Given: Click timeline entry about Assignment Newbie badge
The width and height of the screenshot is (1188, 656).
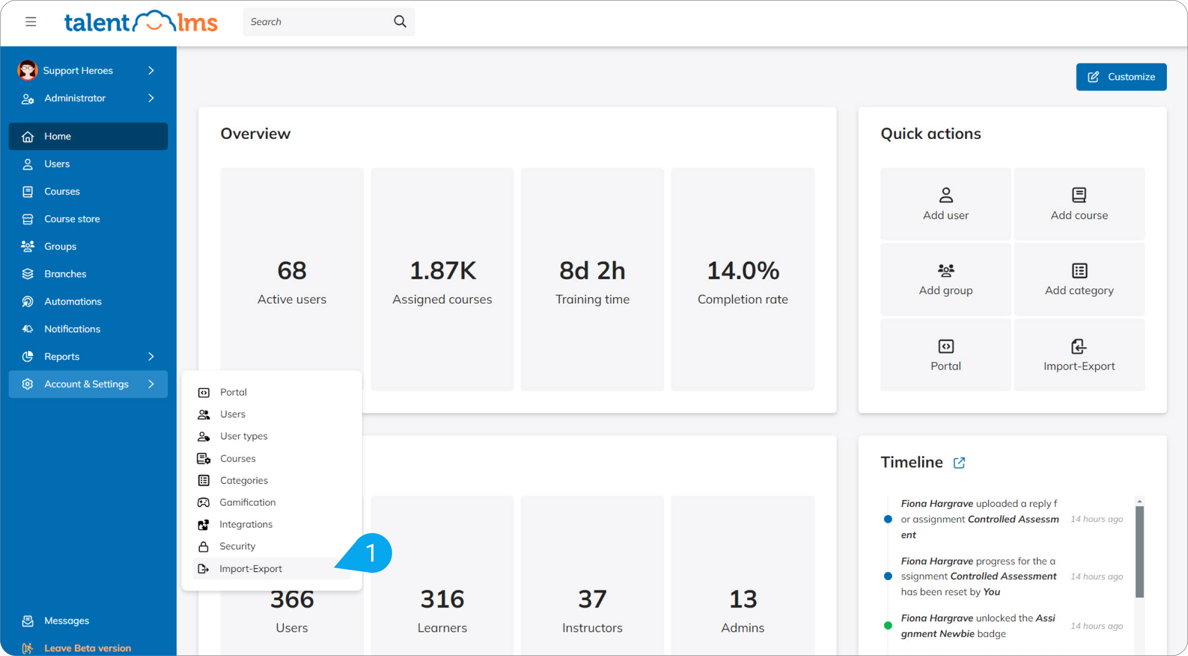Looking at the screenshot, I should 978,626.
